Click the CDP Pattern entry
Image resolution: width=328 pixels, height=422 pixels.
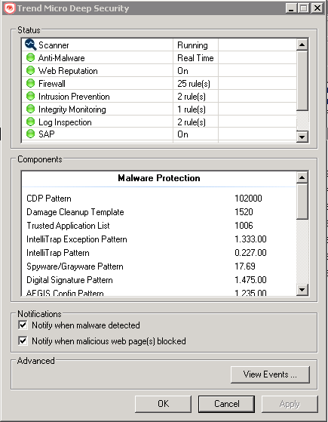coord(49,199)
